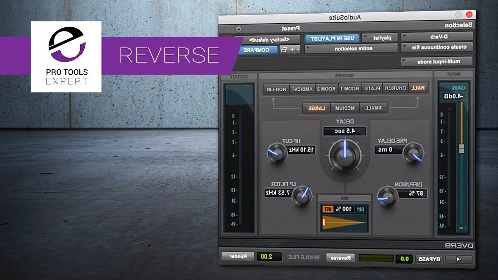Click the preview level meter bar
This screenshot has height=280, width=498.
tap(376, 258)
